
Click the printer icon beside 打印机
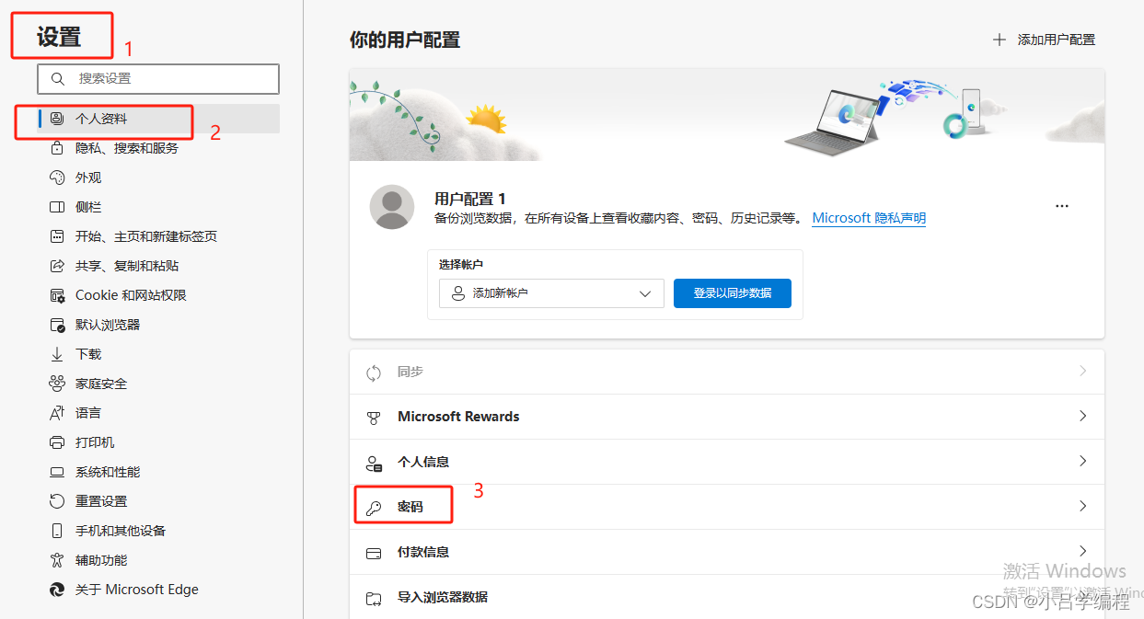pyautogui.click(x=57, y=442)
